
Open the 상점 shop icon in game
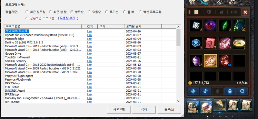click(192, 2)
